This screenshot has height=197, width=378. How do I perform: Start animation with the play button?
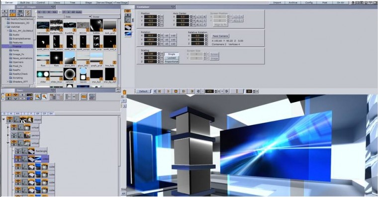click(168, 91)
